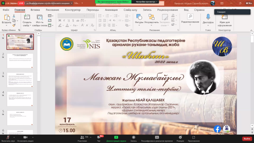Click the Zoom Participants (Участники) icon
Screen dimensions: 254x143
[82, 137]
